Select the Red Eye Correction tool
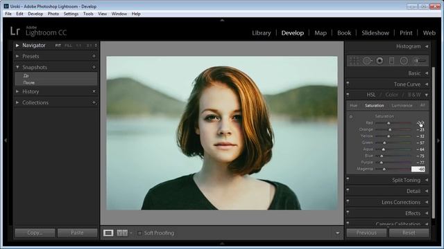Image resolution: width=444 pixels, height=249 pixels. (379, 61)
